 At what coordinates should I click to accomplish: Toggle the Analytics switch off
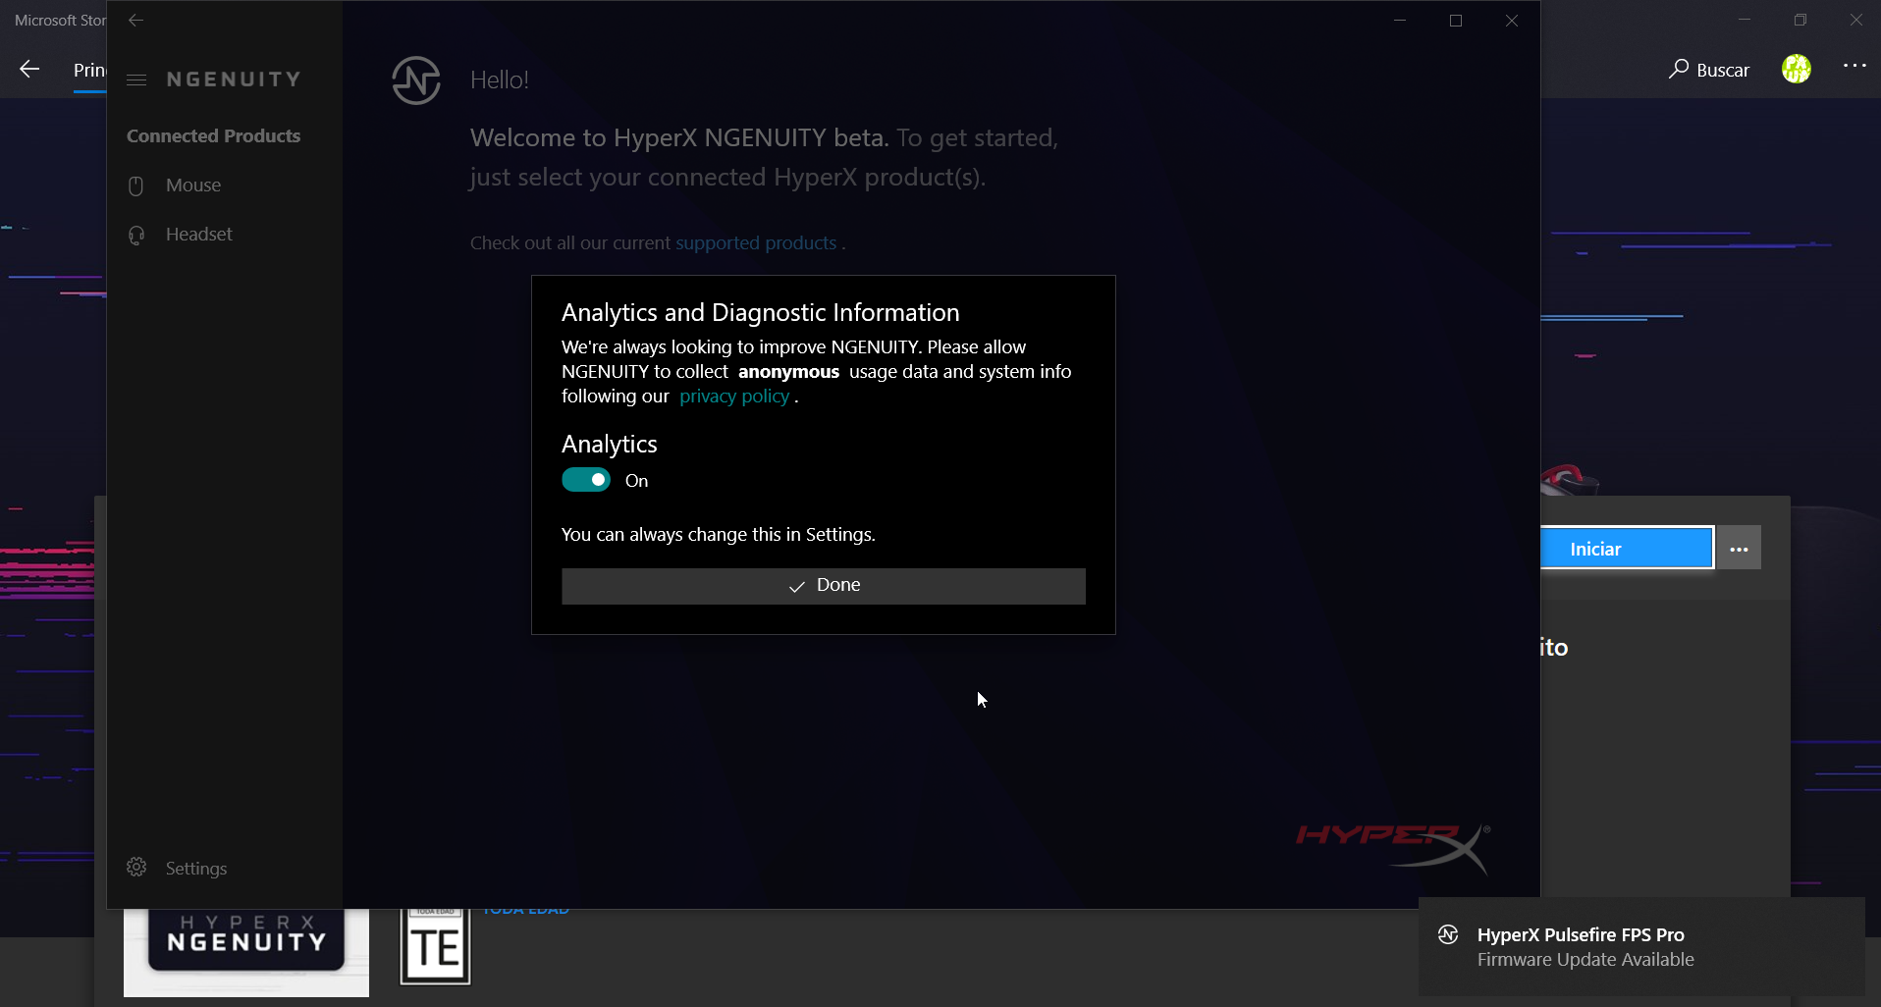pos(586,480)
